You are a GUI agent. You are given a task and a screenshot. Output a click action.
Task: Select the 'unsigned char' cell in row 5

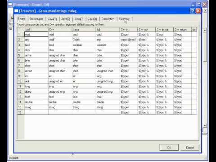pos(60,55)
